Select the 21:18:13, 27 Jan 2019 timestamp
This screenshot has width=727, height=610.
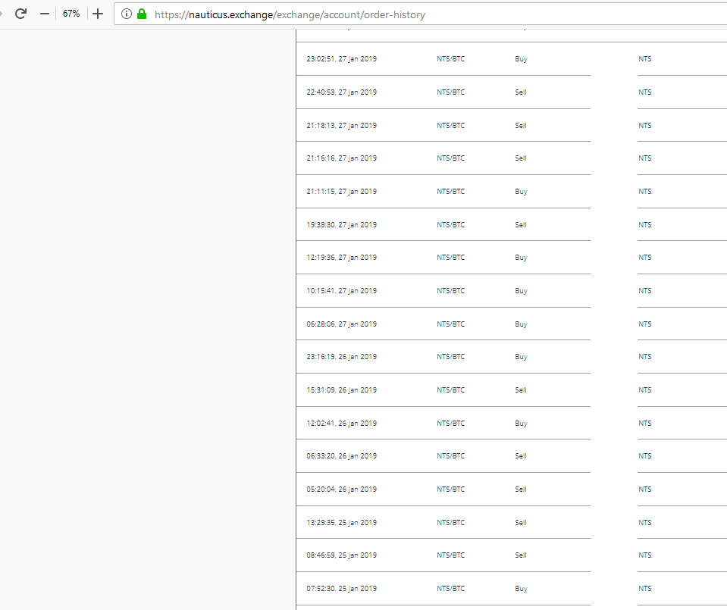(x=341, y=126)
